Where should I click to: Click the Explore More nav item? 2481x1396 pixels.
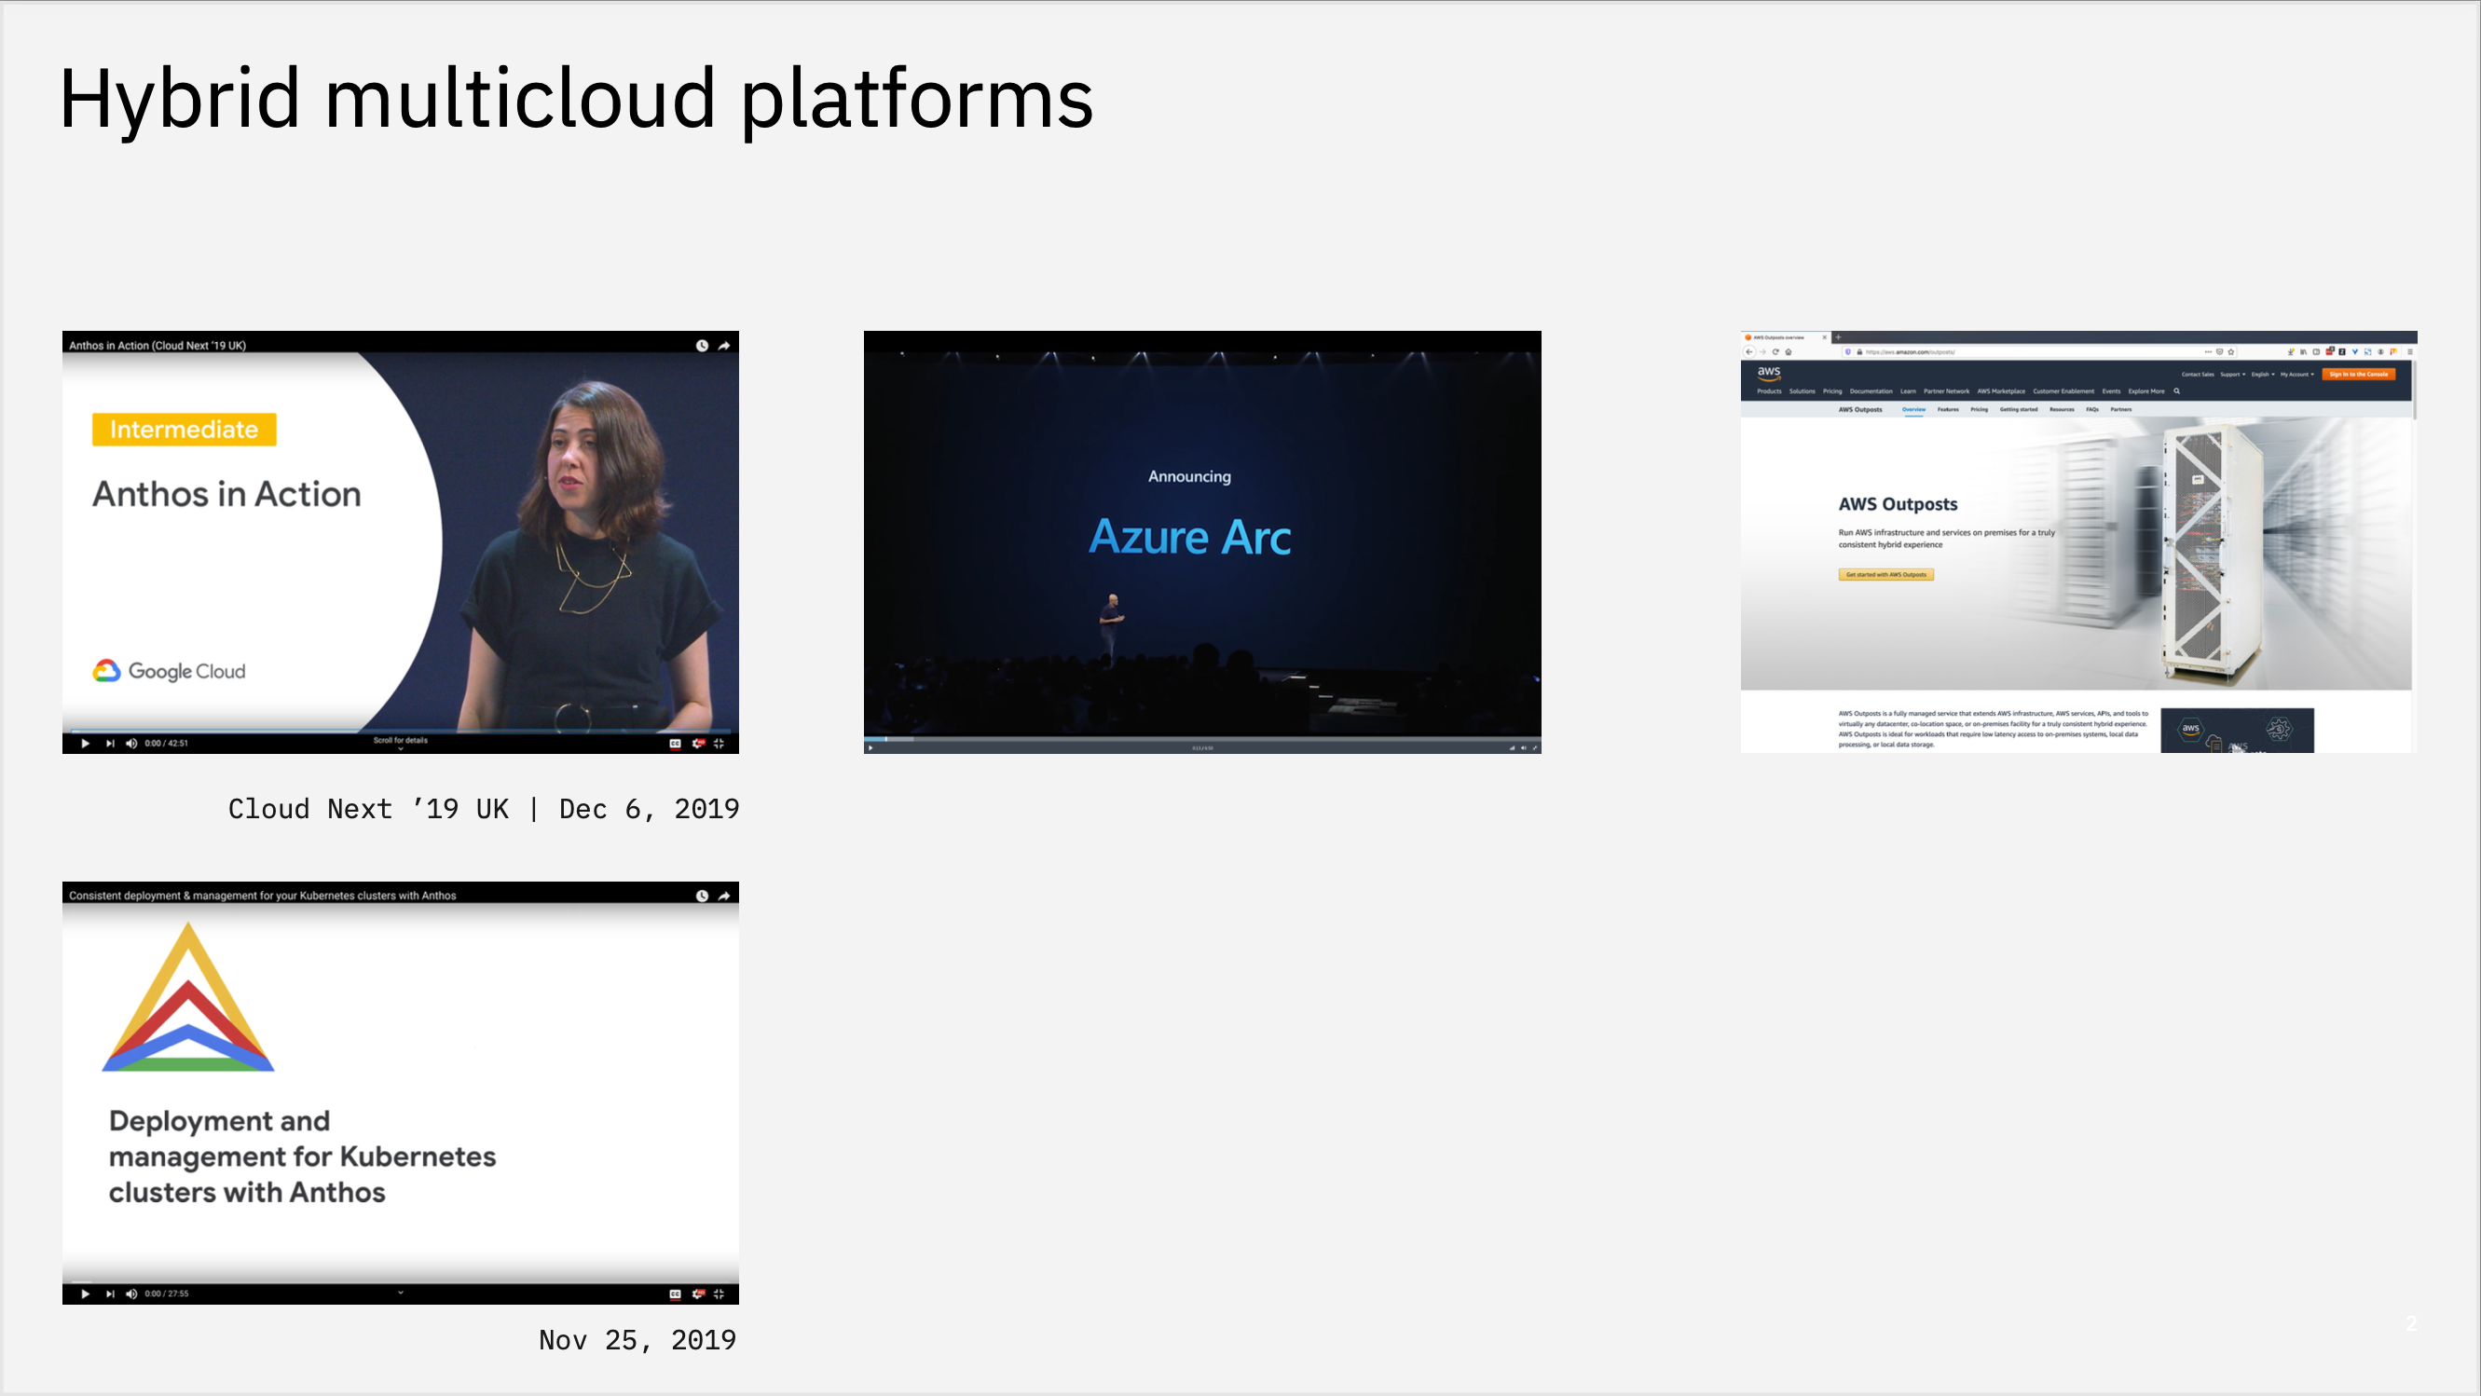tap(2146, 390)
